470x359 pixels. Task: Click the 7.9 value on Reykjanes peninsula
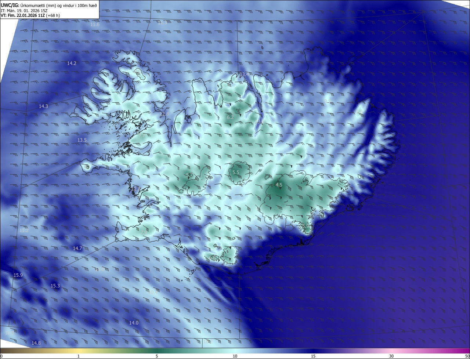coord(144,232)
